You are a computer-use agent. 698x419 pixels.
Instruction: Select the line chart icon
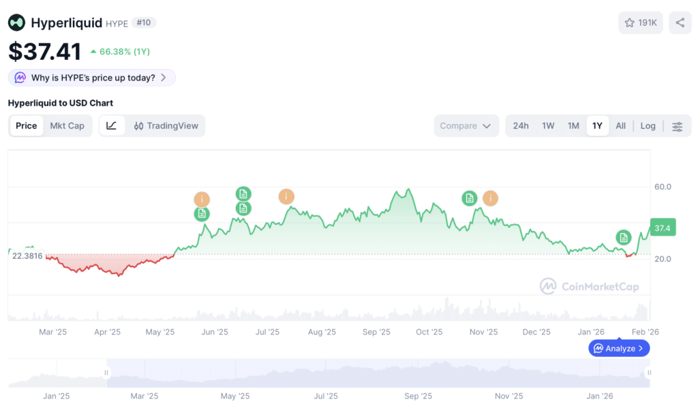point(111,126)
